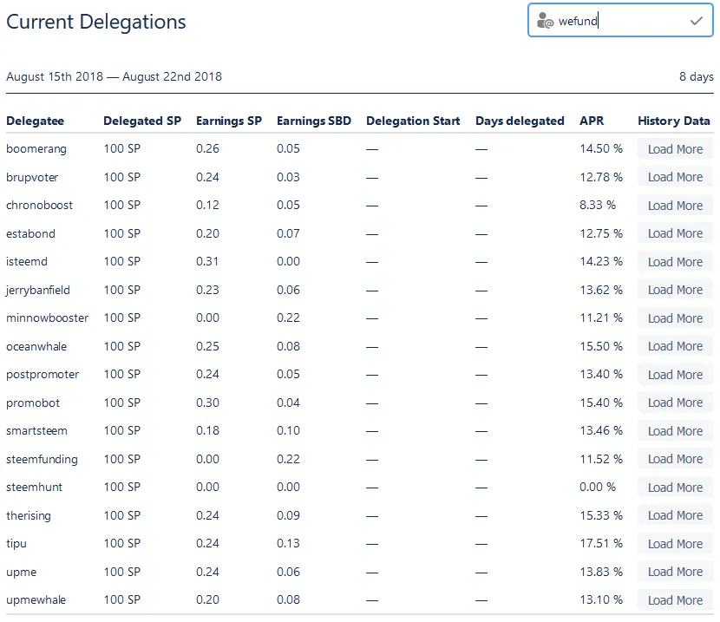Load more history for boomerang

click(x=675, y=149)
